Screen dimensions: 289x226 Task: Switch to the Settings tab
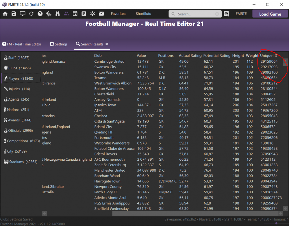tap(58, 44)
